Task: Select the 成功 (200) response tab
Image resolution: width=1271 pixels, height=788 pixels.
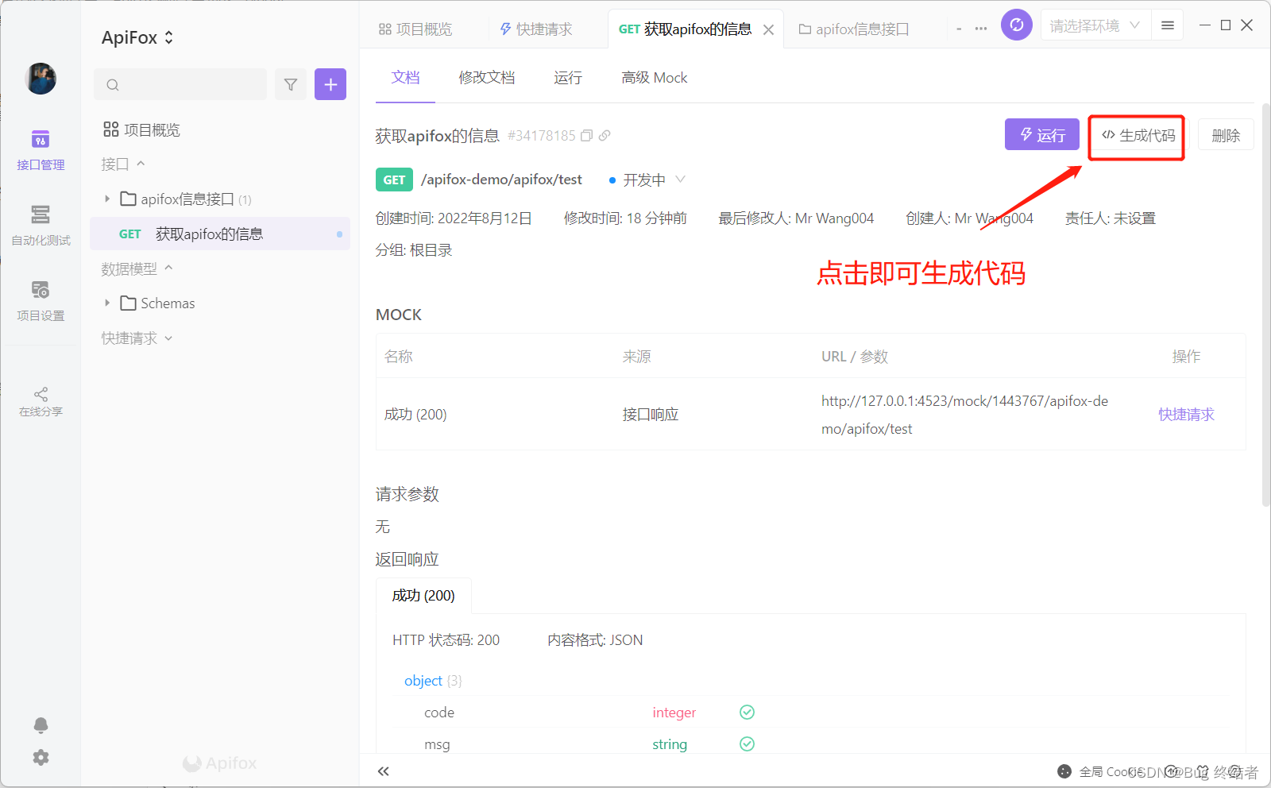Action: (423, 596)
